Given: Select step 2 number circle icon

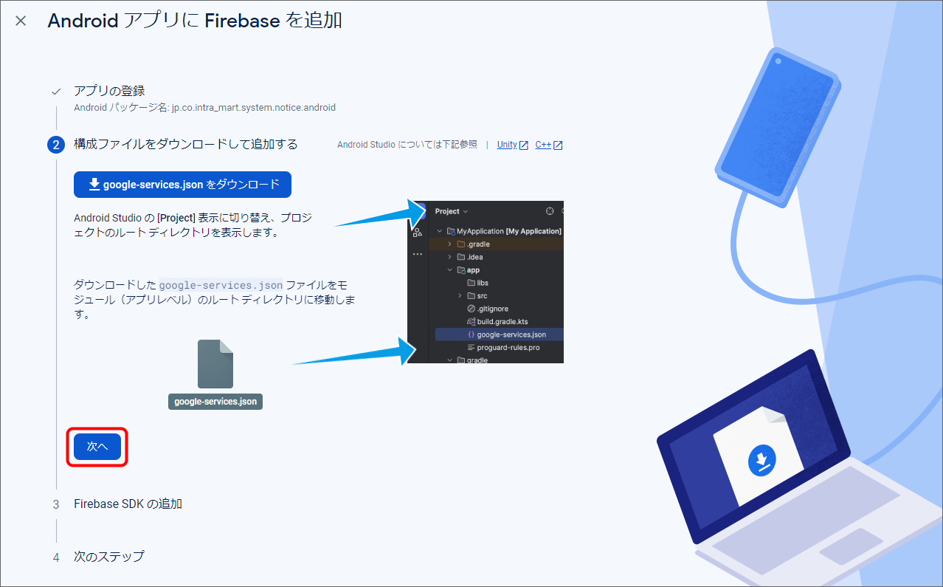Looking at the screenshot, I should click(56, 145).
